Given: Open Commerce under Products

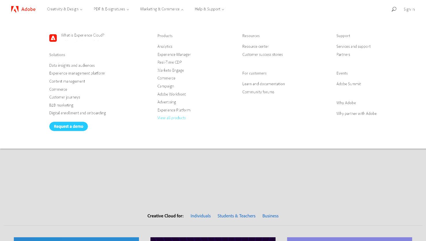Looking at the screenshot, I should 166,78.
